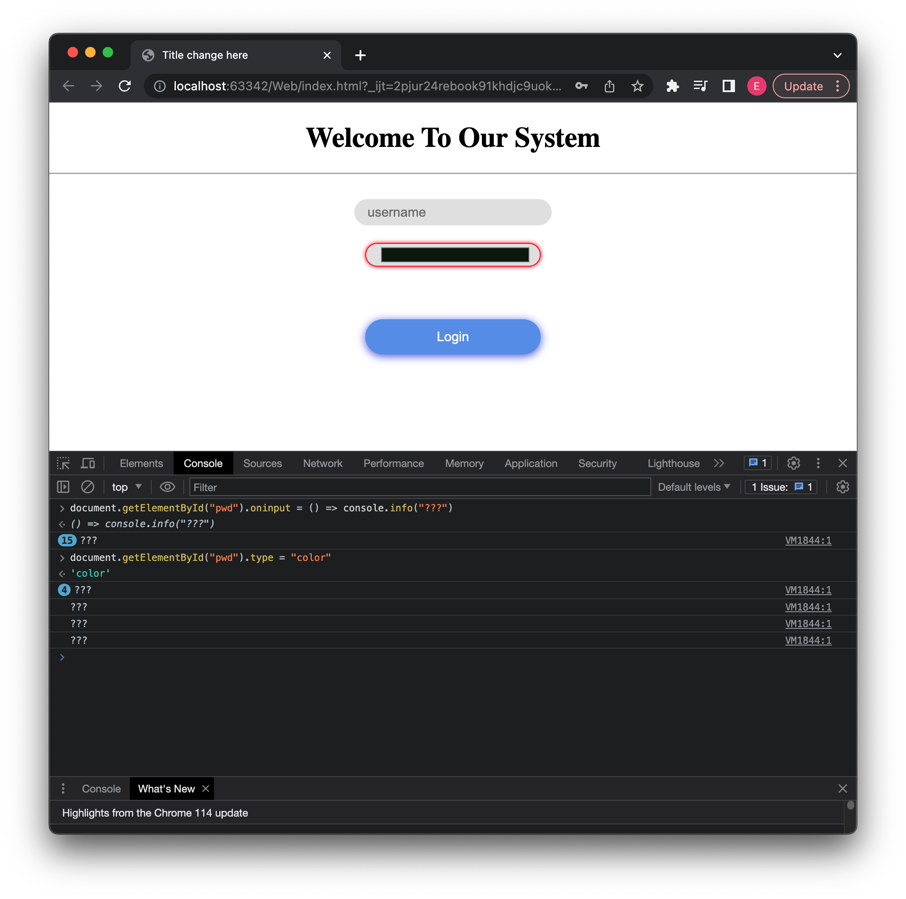Open VM1844:1 link next to 15 ??? message
Image resolution: width=906 pixels, height=899 pixels.
tap(808, 540)
